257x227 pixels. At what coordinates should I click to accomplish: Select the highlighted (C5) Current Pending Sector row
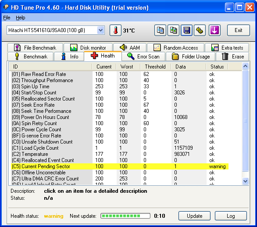click(x=120, y=166)
